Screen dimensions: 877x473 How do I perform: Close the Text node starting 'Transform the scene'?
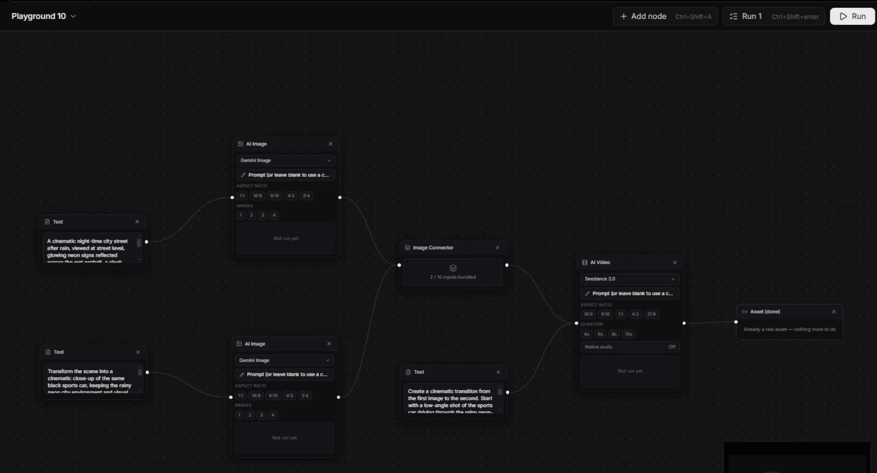138,352
